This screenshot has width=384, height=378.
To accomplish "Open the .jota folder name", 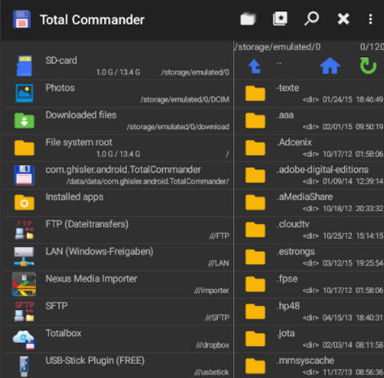I will tap(286, 333).
